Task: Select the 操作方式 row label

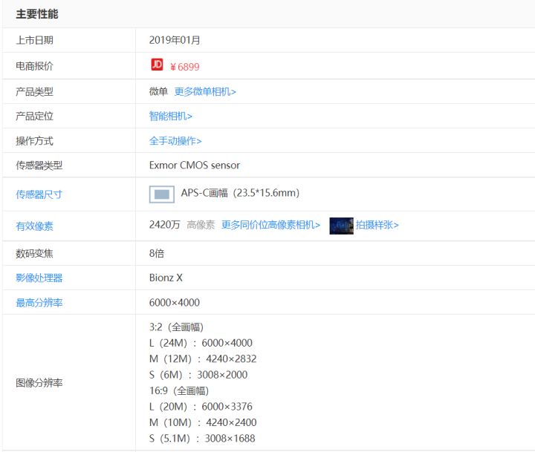Action: [34, 141]
